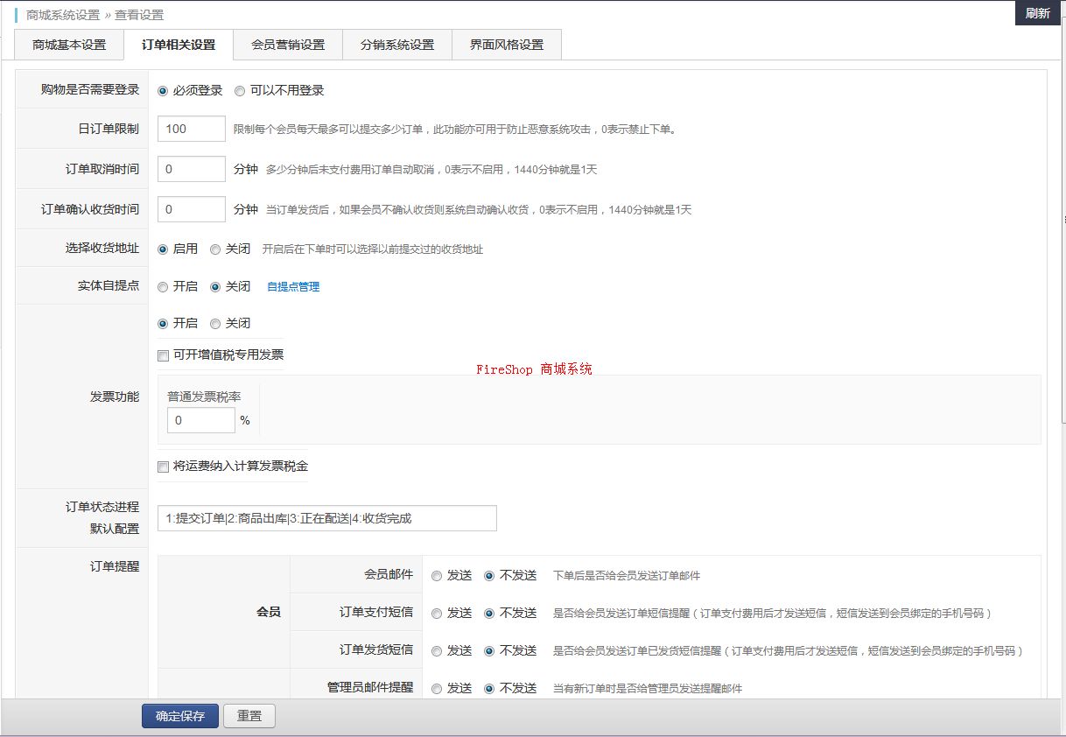
Task: Click the 购物是否需要登录 row label
Action: [x=90, y=89]
